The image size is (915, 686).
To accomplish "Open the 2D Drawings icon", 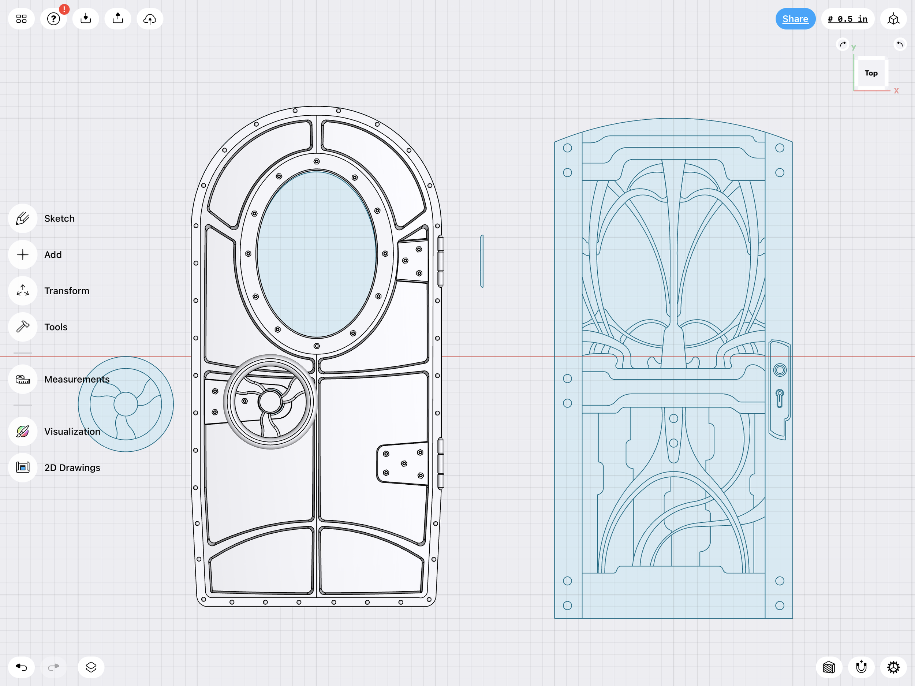I will tap(23, 467).
